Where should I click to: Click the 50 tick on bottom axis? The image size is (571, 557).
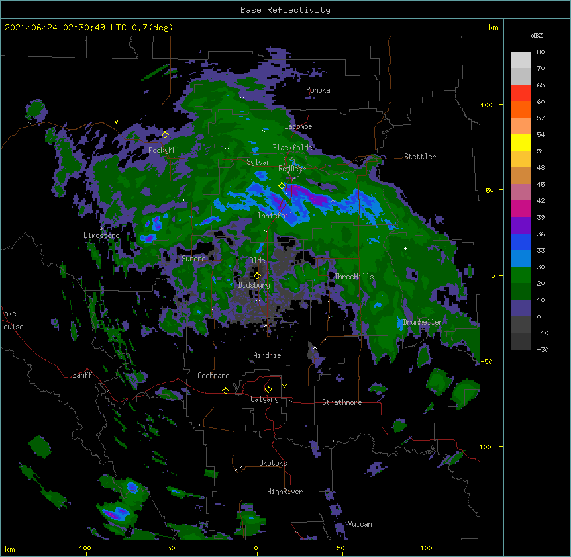coord(340,548)
